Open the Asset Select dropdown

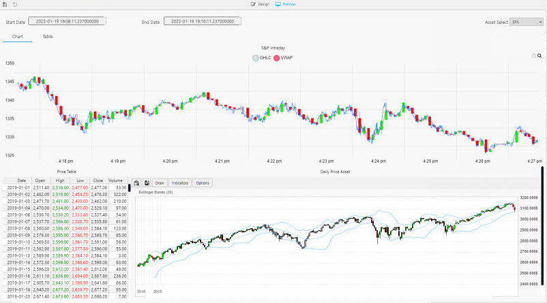click(527, 22)
